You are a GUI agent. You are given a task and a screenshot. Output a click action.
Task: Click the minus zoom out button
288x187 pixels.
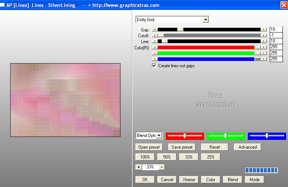point(162,167)
